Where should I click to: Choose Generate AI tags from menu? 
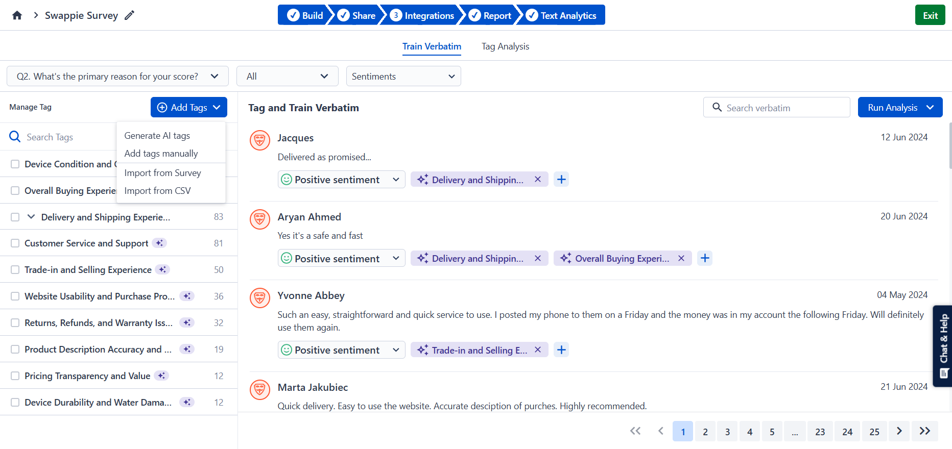coord(157,136)
